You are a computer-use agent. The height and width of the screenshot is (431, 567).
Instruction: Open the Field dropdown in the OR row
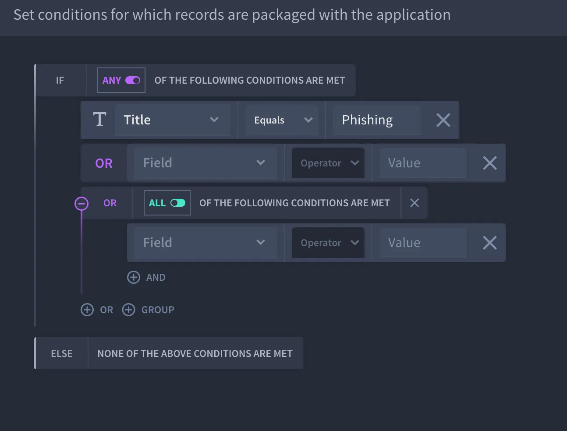[x=206, y=163]
